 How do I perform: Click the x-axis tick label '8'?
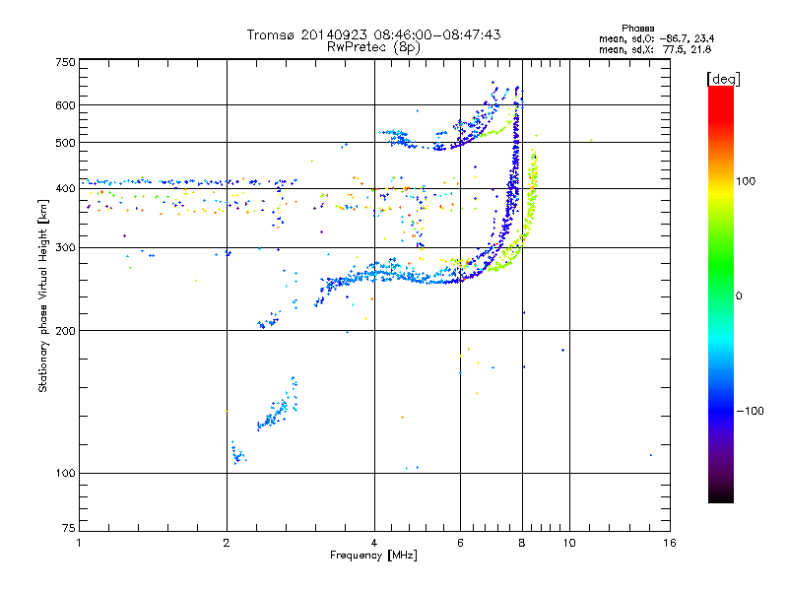(522, 543)
